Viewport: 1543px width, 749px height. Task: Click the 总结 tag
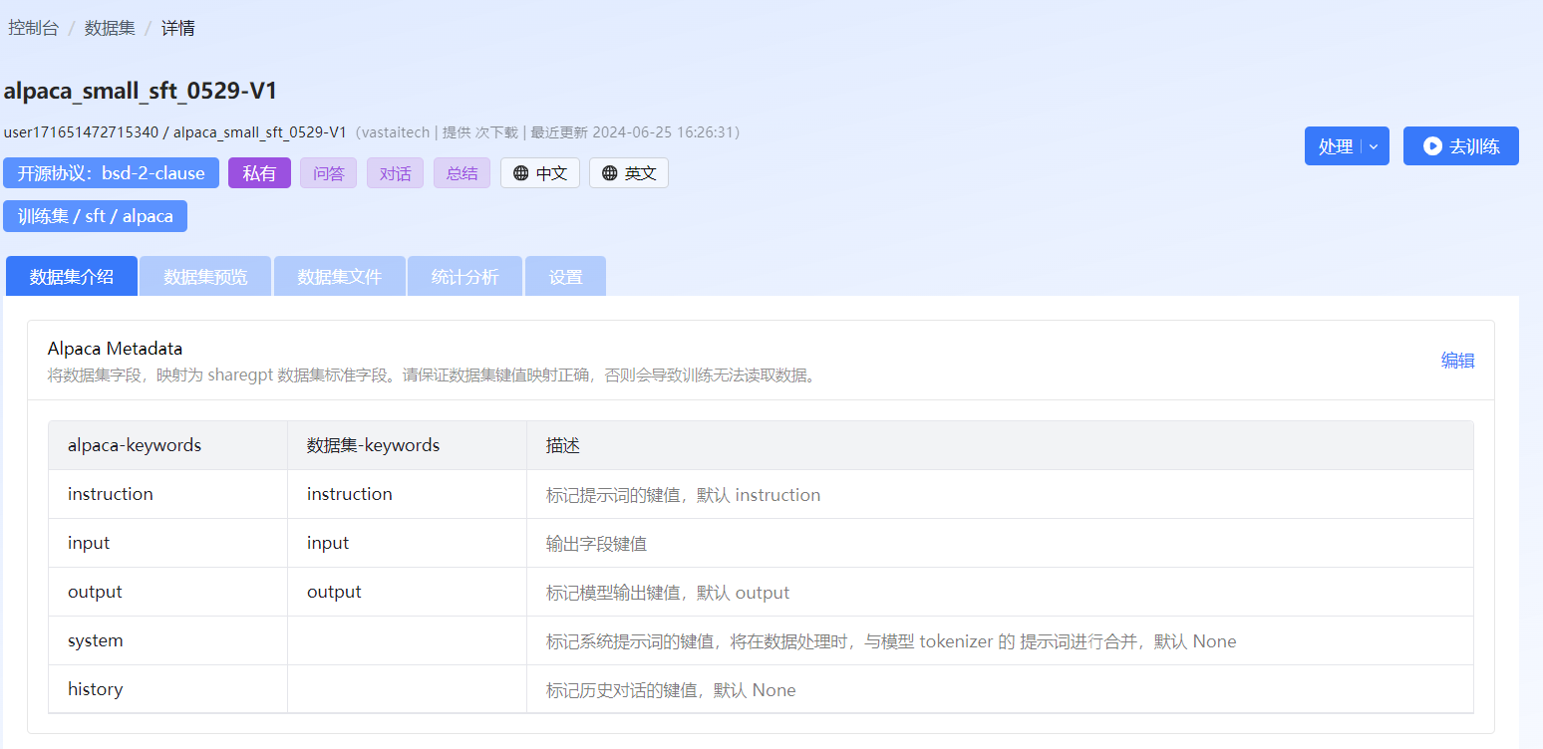pos(462,173)
